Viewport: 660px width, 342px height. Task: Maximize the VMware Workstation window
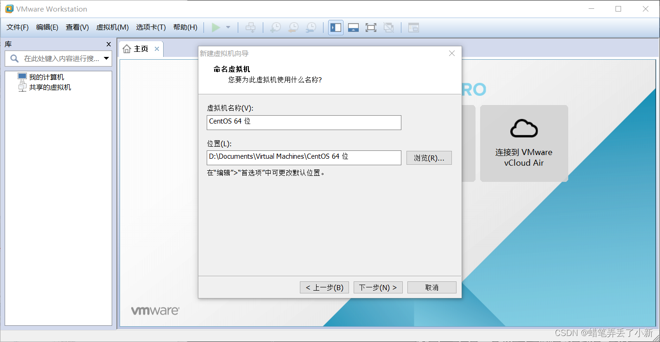click(x=618, y=9)
